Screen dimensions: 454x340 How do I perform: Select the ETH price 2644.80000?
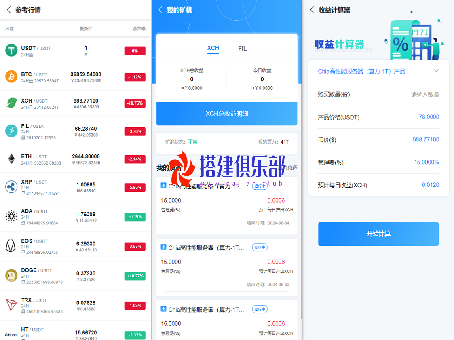tap(86, 156)
